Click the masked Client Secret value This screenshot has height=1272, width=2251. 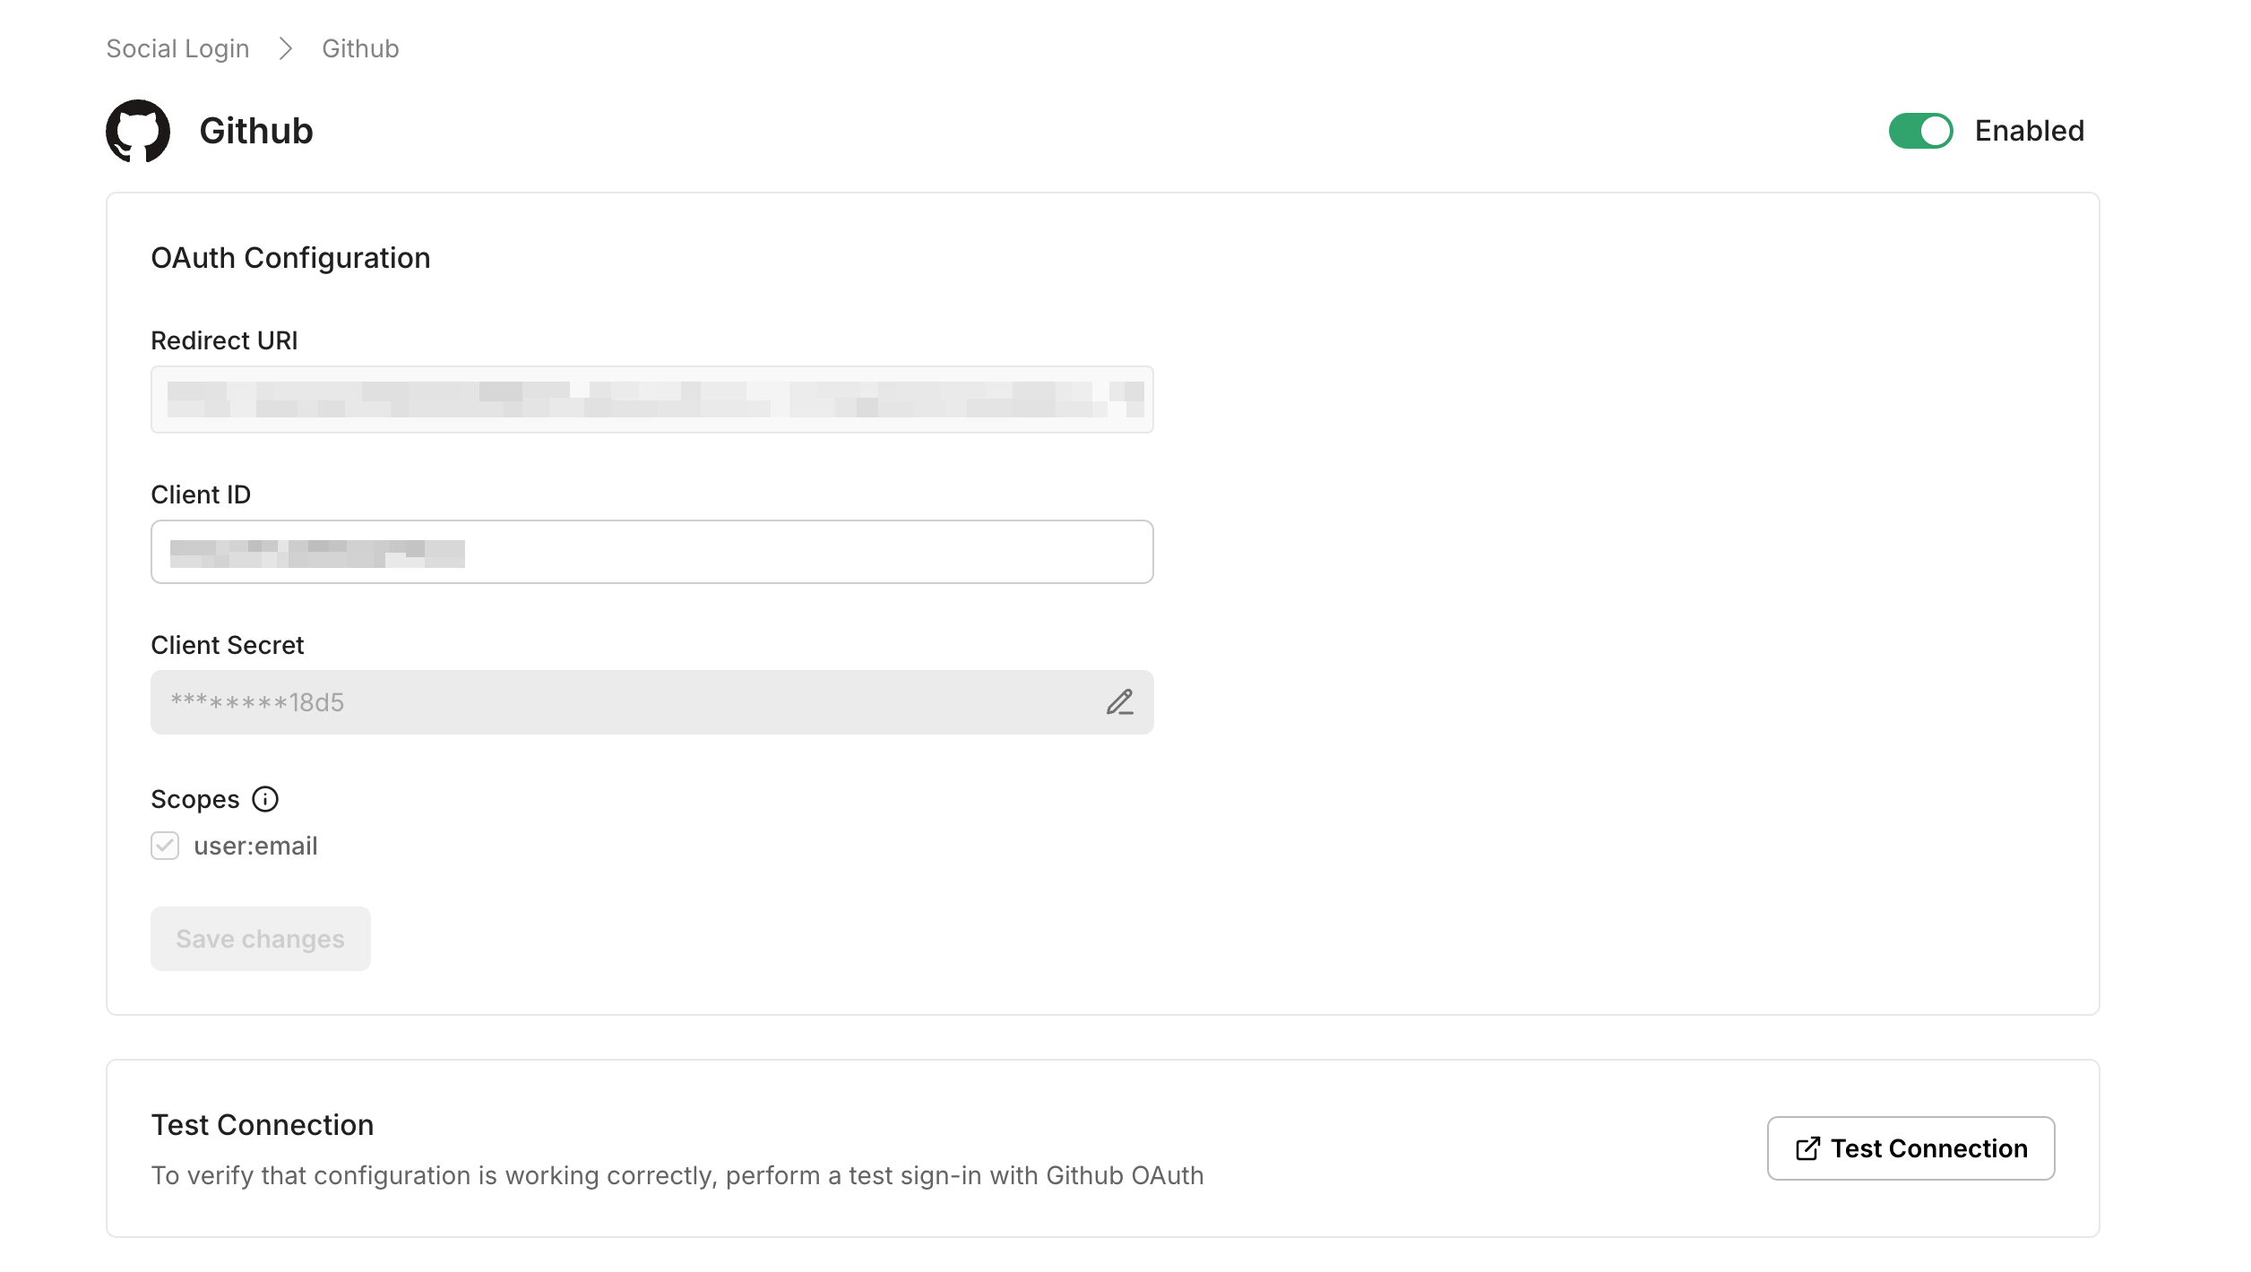(260, 701)
